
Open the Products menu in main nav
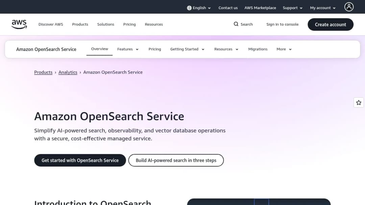point(80,24)
